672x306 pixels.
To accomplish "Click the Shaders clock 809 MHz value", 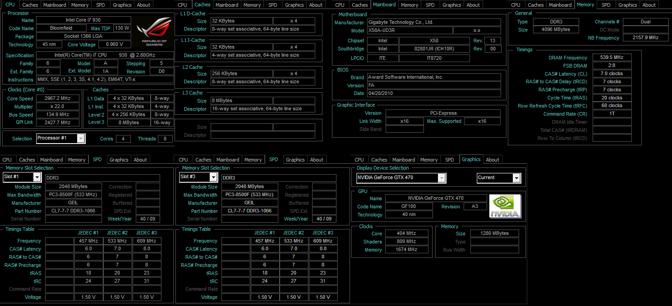I will (406, 242).
